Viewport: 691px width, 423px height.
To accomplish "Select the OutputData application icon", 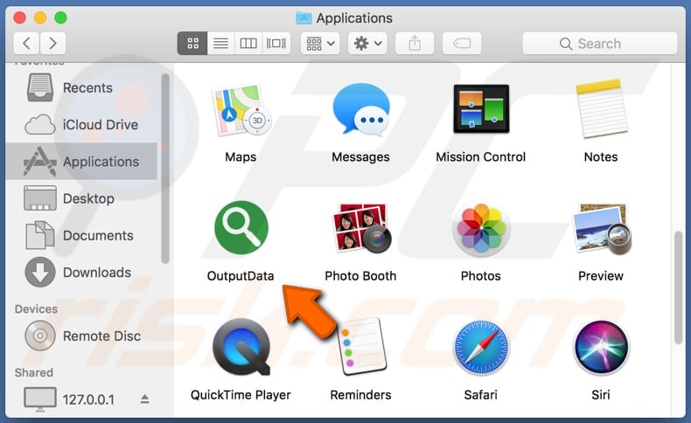I will (241, 227).
